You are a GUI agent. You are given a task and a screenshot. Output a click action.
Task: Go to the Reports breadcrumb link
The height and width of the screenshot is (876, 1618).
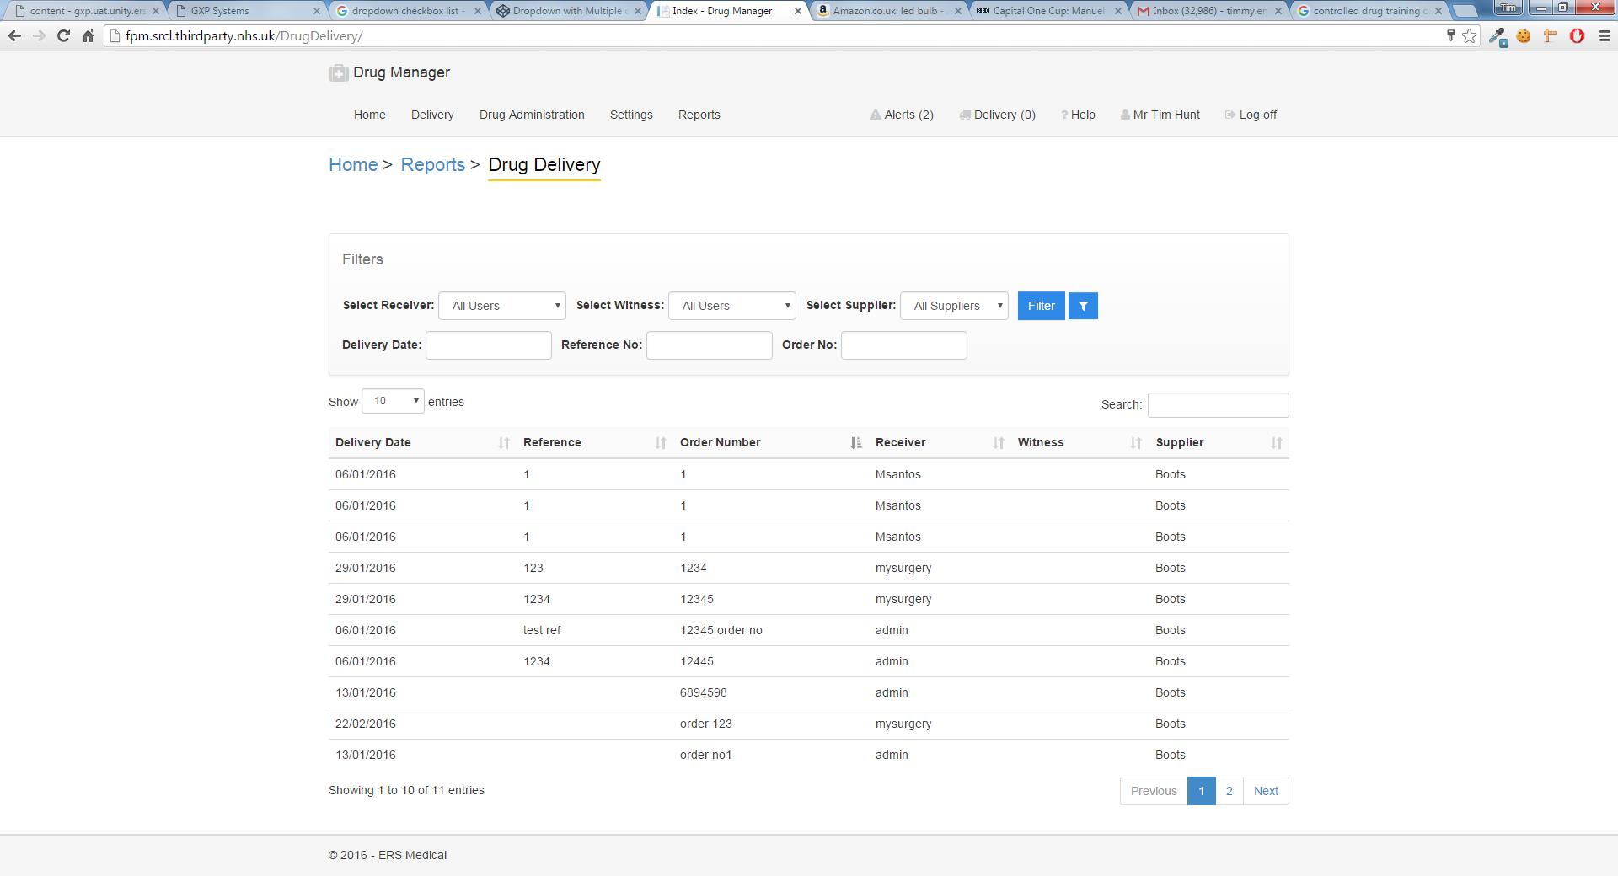(x=432, y=165)
